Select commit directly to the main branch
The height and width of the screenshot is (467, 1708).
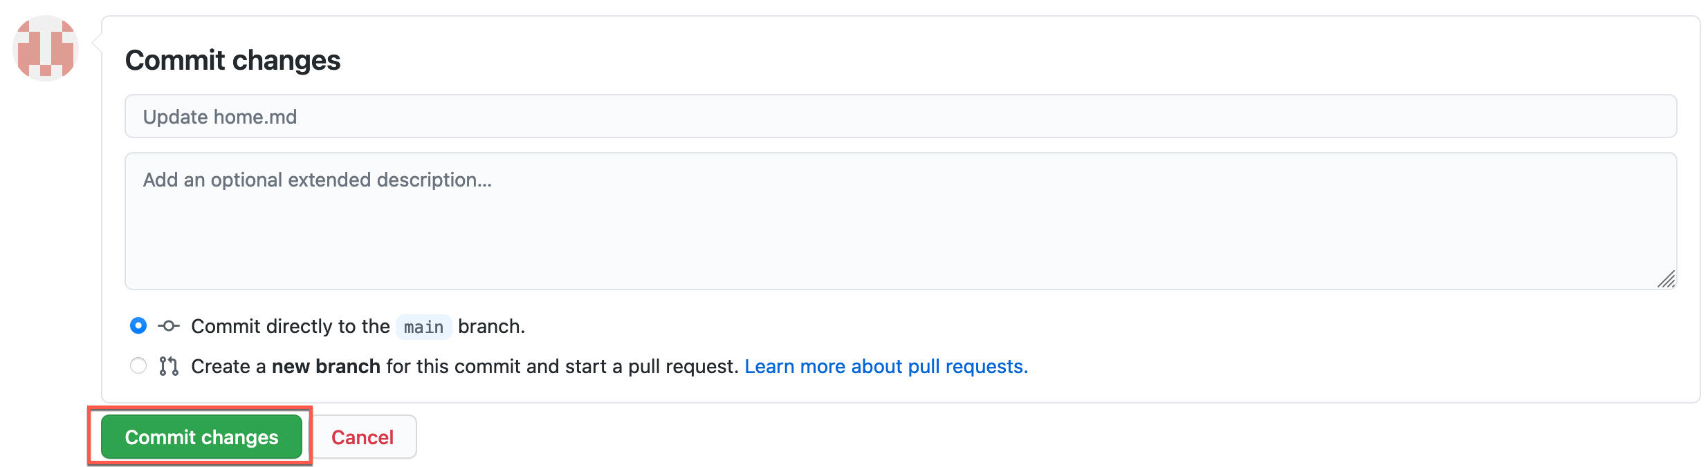[138, 325]
